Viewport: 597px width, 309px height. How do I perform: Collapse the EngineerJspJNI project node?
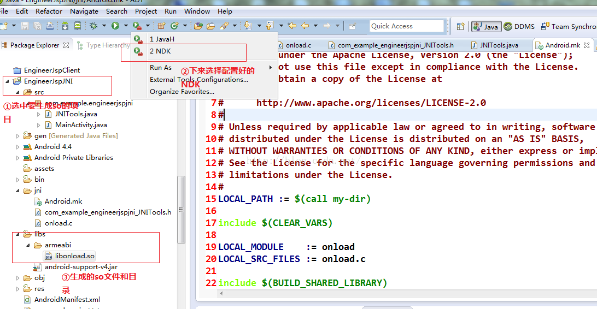(8, 81)
